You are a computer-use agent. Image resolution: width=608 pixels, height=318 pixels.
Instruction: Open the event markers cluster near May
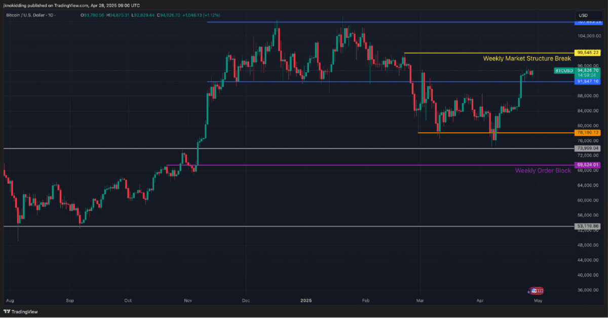pyautogui.click(x=537, y=291)
